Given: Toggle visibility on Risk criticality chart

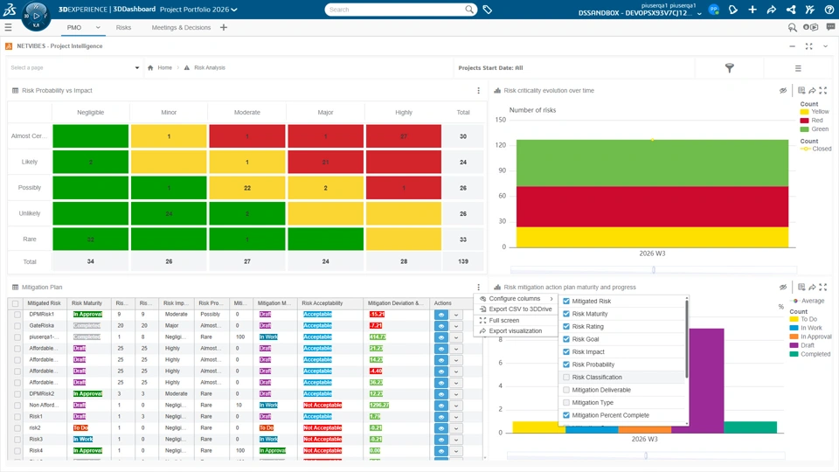Looking at the screenshot, I should coord(783,90).
